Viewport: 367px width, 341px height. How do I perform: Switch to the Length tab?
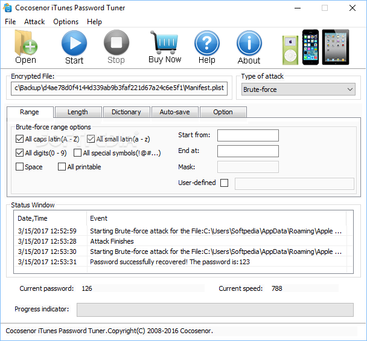coord(78,112)
